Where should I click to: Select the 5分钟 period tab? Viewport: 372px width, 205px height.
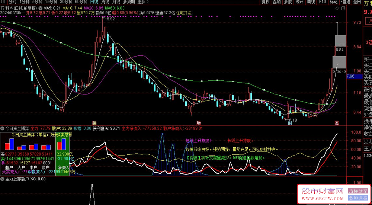click(37, 2)
